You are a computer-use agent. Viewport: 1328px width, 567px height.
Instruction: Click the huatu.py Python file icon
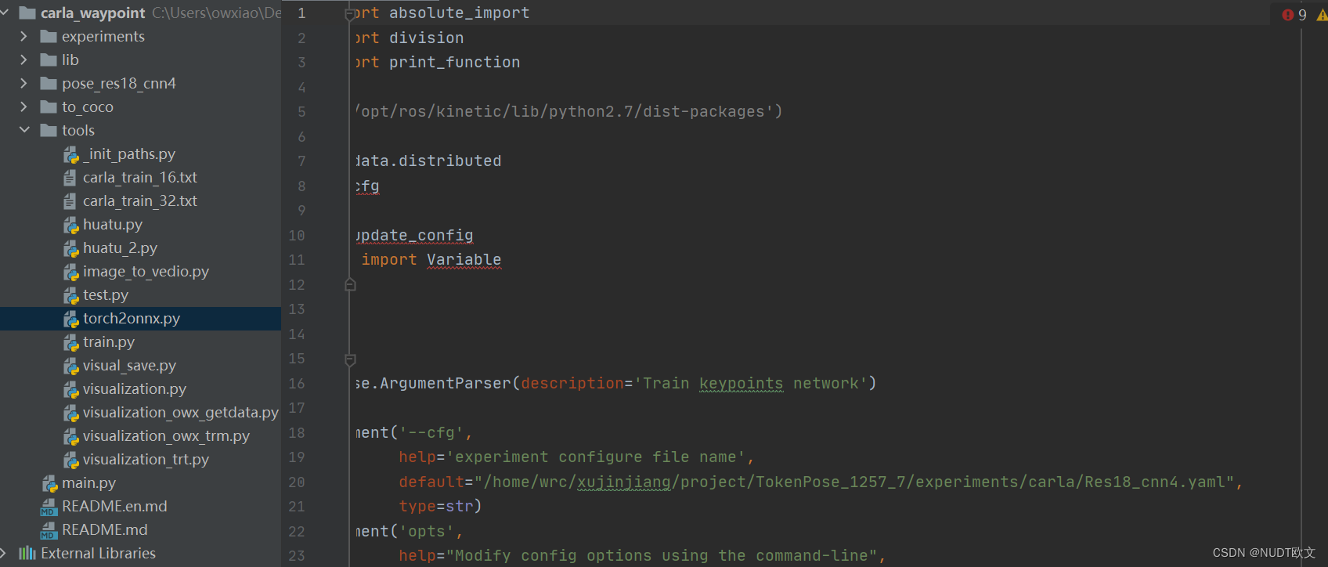(71, 225)
